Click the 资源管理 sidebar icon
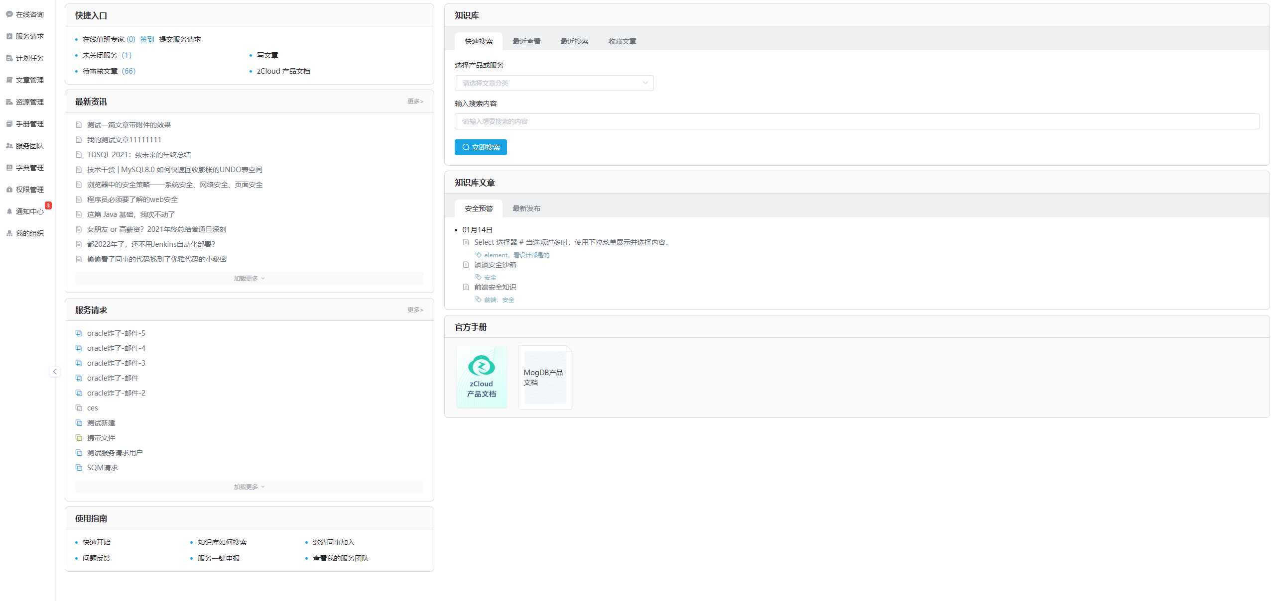 9,102
